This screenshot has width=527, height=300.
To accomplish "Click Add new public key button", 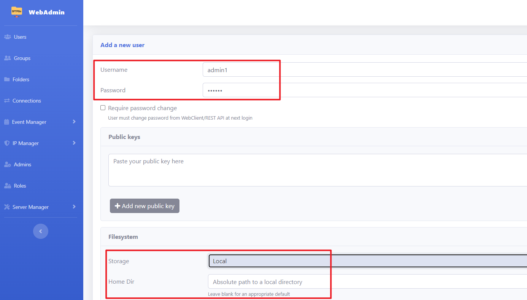I will [144, 206].
